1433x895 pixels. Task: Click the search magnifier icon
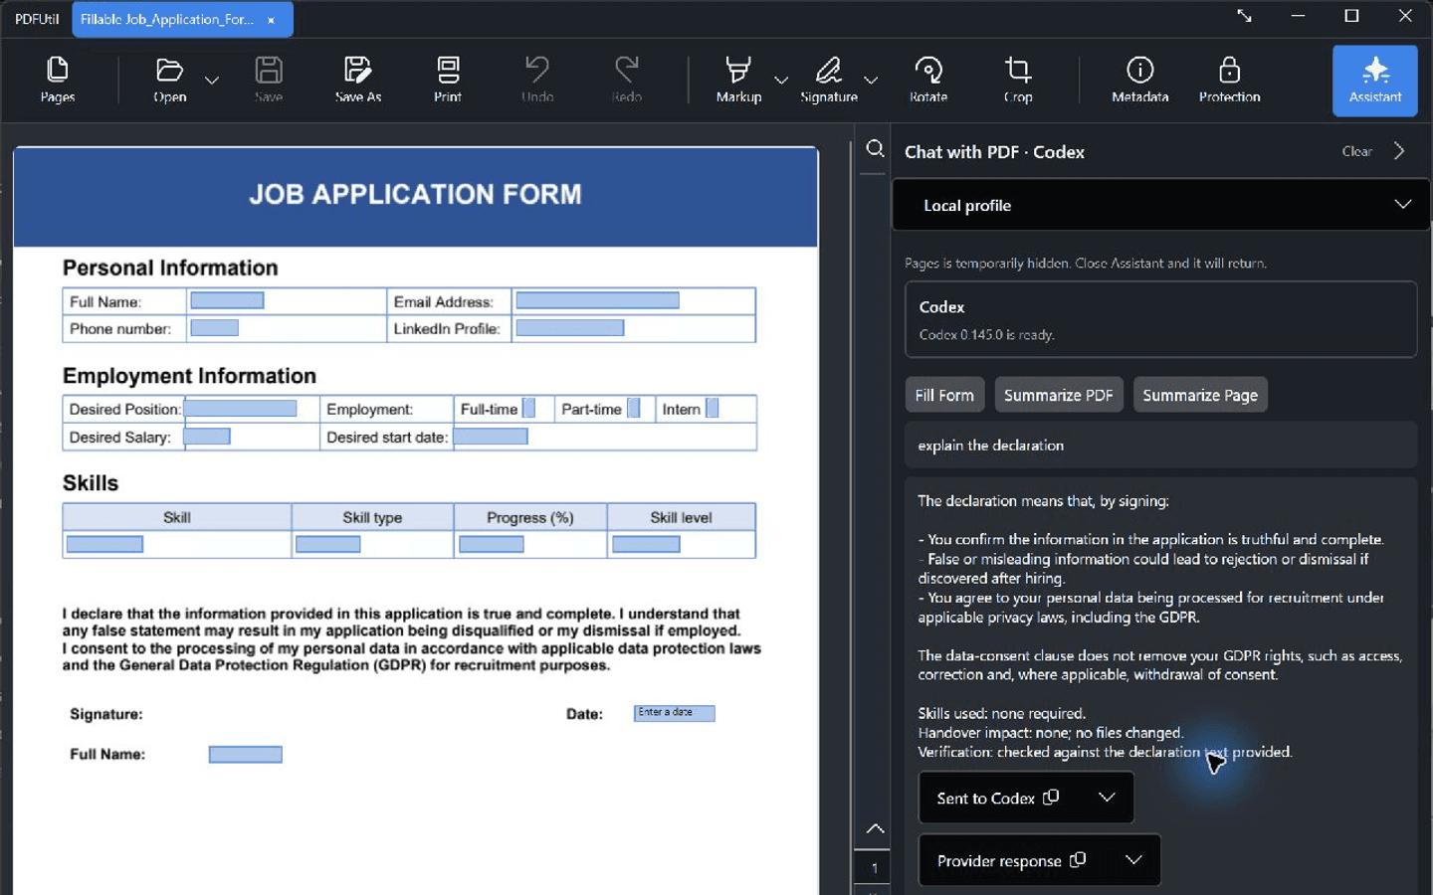click(875, 149)
